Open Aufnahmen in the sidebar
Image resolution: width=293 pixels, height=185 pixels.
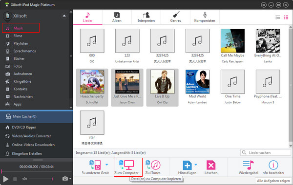click(22, 74)
